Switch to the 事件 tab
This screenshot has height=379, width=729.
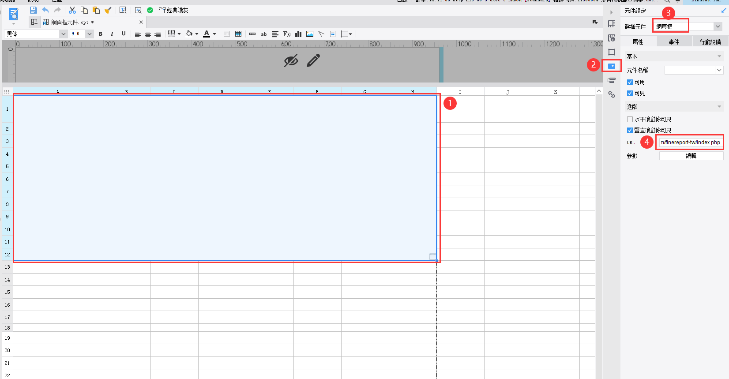tap(674, 42)
